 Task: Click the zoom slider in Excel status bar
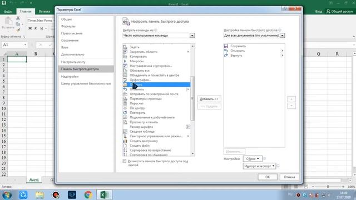coord(328,187)
